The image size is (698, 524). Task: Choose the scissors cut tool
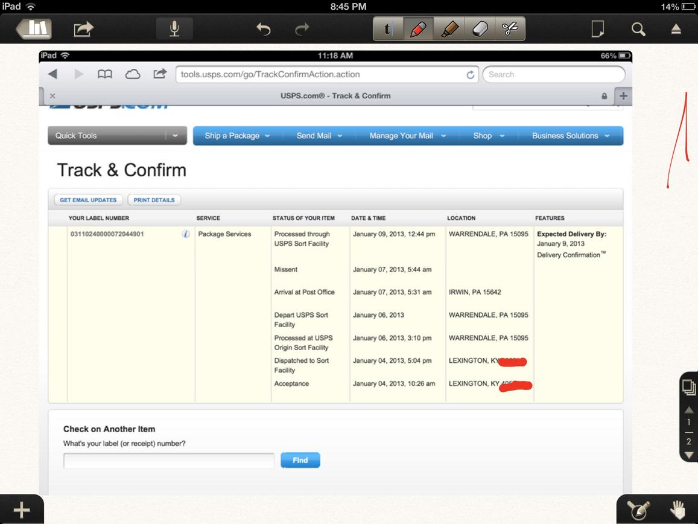pos(510,28)
